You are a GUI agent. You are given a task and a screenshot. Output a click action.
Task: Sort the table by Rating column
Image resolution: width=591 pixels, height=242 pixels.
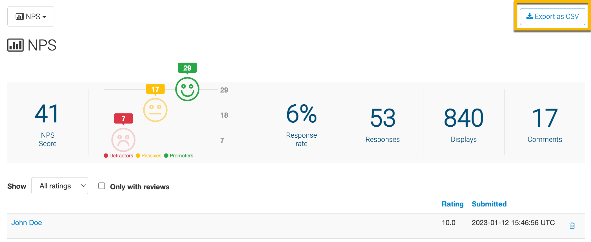click(x=452, y=204)
